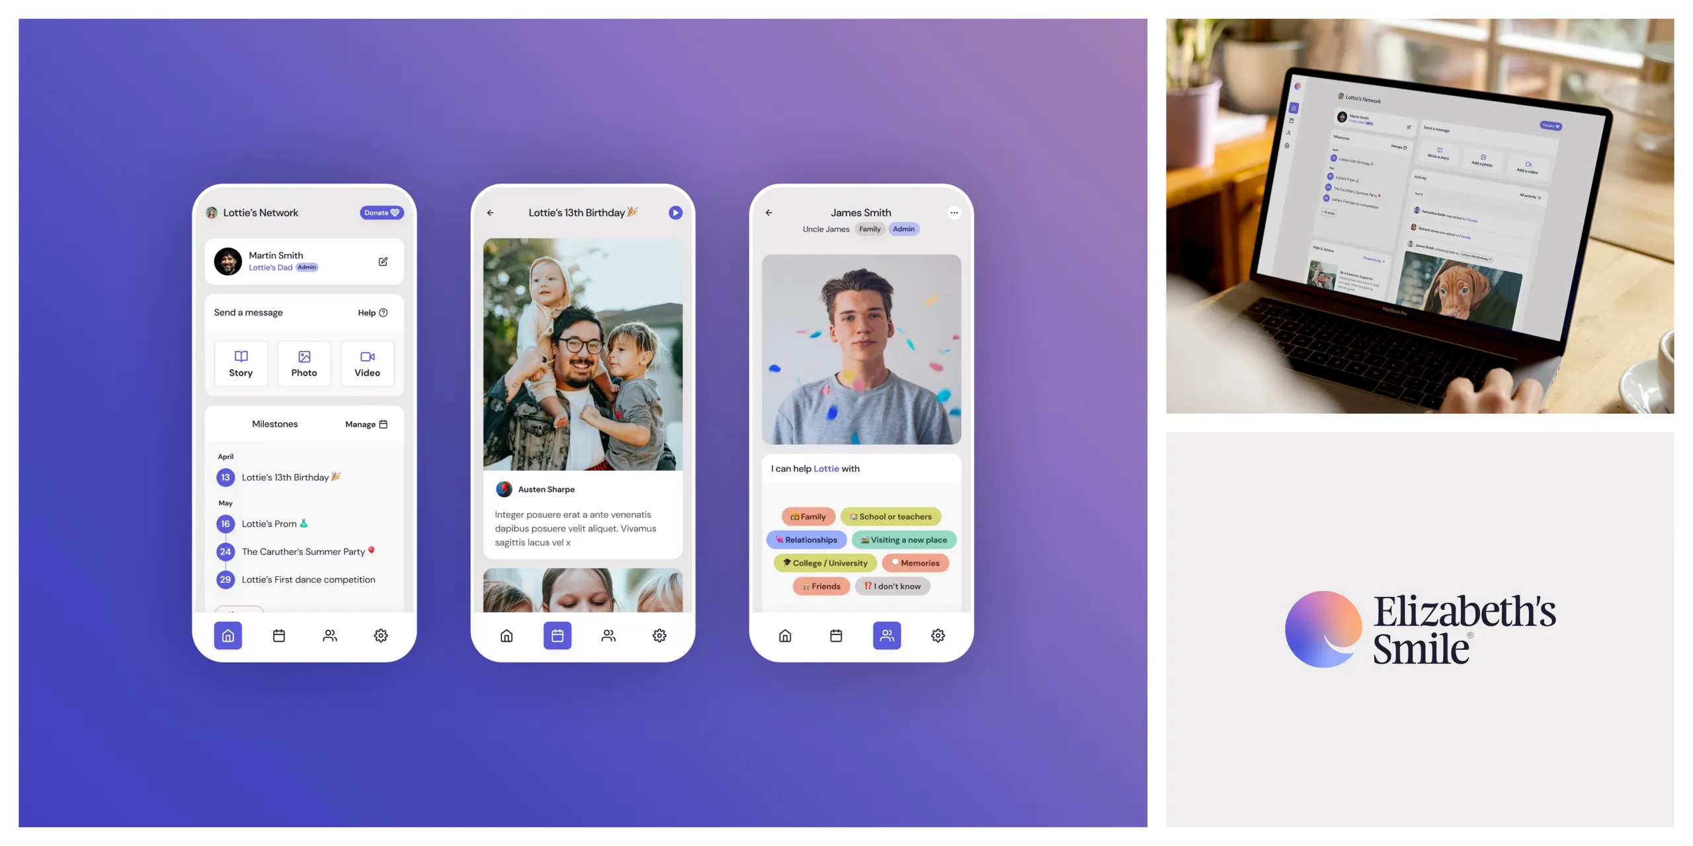Click the settings gear icon

tap(381, 634)
